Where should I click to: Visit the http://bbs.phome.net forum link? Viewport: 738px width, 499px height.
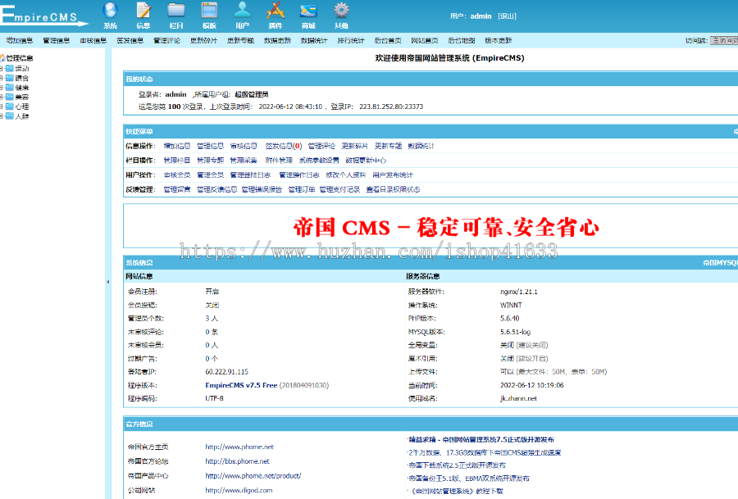click(237, 461)
